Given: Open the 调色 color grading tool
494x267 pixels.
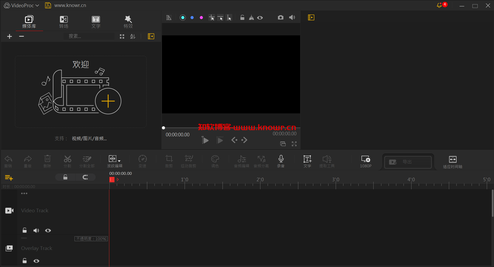Looking at the screenshot, I should tap(215, 161).
